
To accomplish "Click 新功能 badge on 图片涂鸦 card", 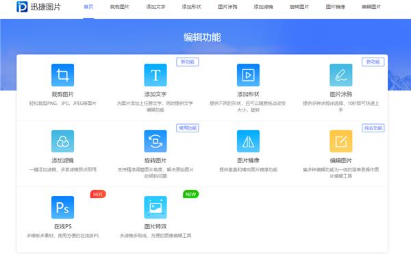I will pyautogui.click(x=373, y=62).
